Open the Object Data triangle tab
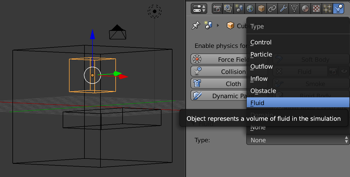 click(294, 9)
